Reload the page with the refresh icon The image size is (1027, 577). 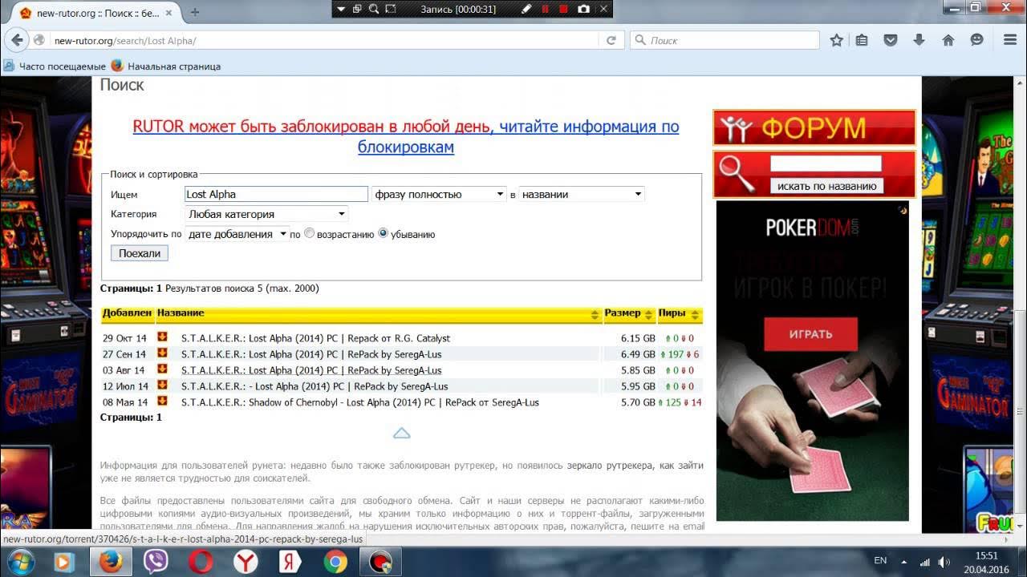611,40
